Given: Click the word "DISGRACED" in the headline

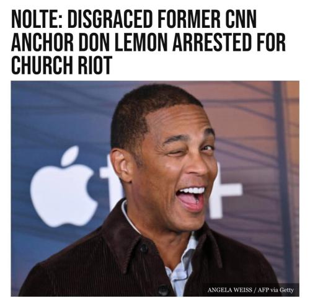Looking at the screenshot, I should [x=110, y=19].
